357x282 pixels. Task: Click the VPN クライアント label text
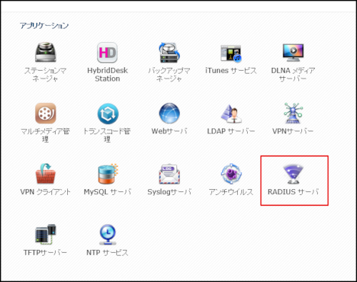coord(46,192)
